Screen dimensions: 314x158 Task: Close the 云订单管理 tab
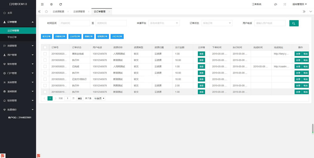click(x=109, y=12)
